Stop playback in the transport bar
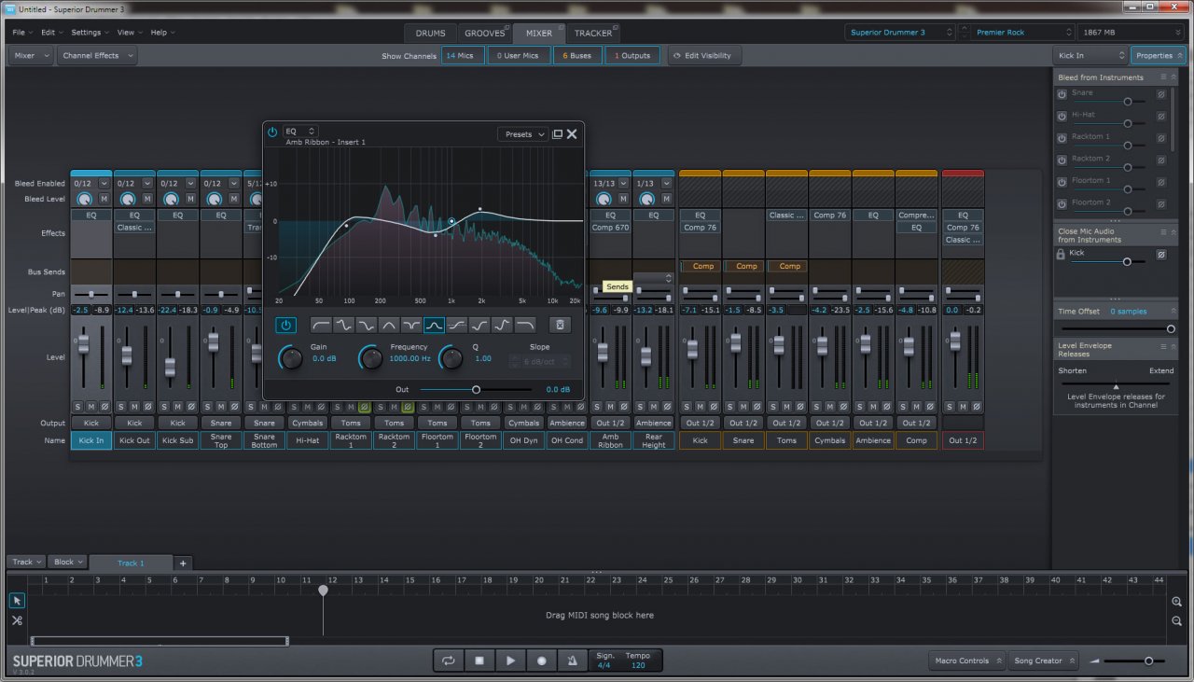The image size is (1194, 682). coord(479,661)
